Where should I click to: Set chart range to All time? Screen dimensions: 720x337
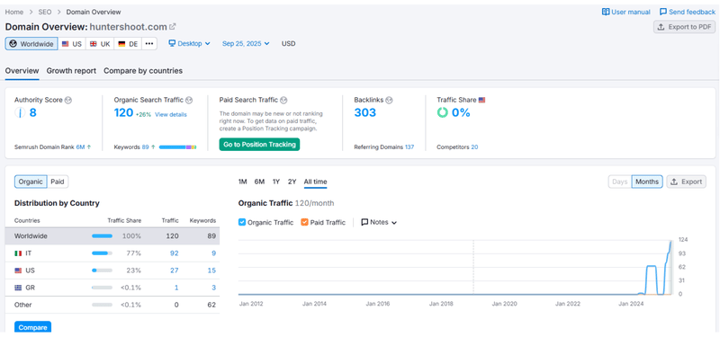tap(316, 182)
